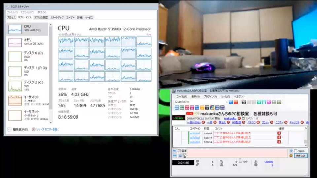Select ディスク 0 (E:) in Task Manager sidebar
Image resolution: width=317 pixels, height=178 pixels.
[27, 56]
